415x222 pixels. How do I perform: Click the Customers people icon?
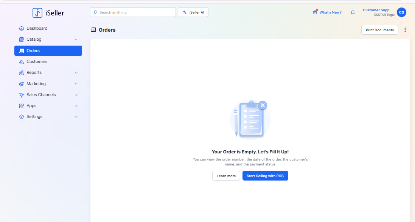22,62
